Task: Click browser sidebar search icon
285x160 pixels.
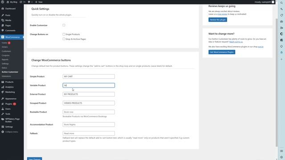Action: point(281,3)
